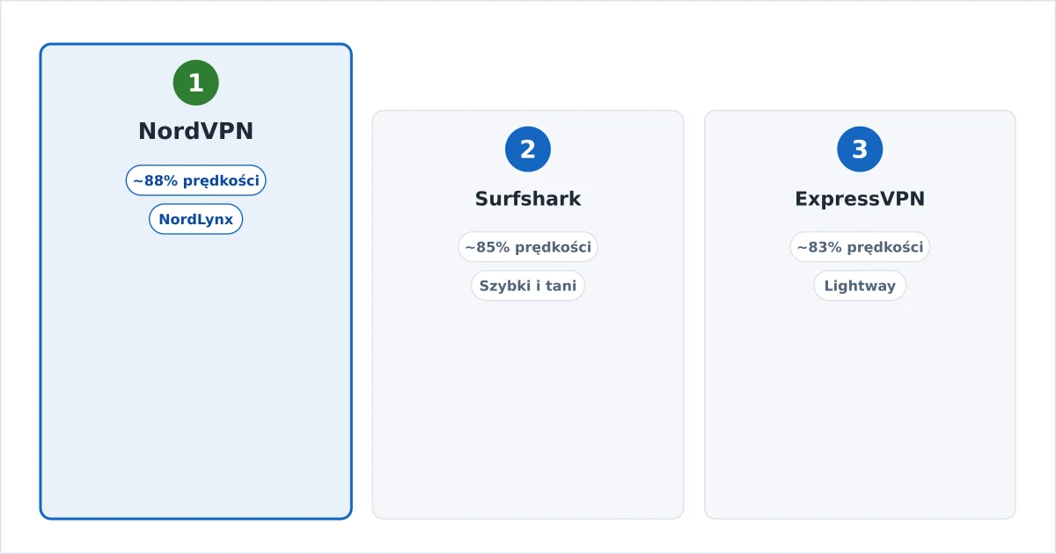Screen dimensions: 1056x554
Task: Select the ExpressVPN card empty area
Action: (860, 405)
